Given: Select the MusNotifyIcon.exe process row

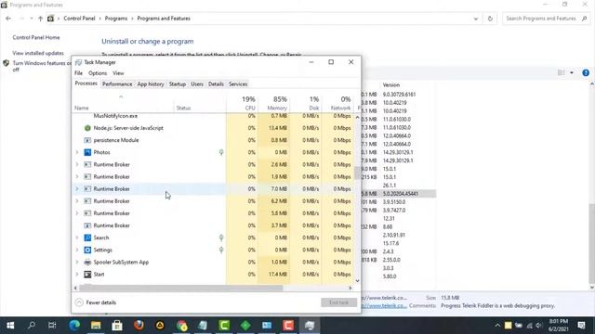Looking at the screenshot, I should click(x=213, y=116).
